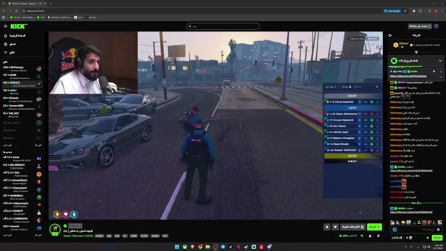The image size is (446, 251).
Task: Click the Brave browser taskbar icon
Action: coord(192,247)
